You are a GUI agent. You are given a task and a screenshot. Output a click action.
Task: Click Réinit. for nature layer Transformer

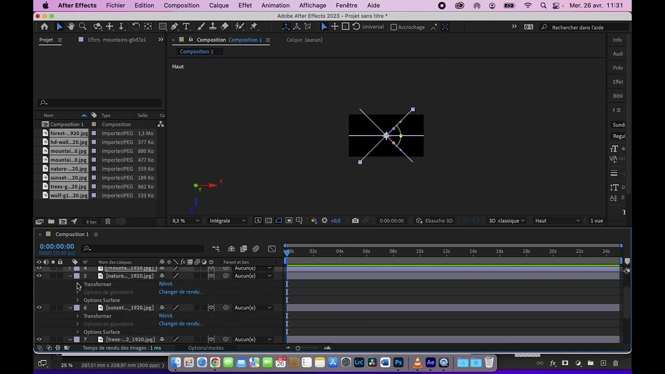(166, 284)
